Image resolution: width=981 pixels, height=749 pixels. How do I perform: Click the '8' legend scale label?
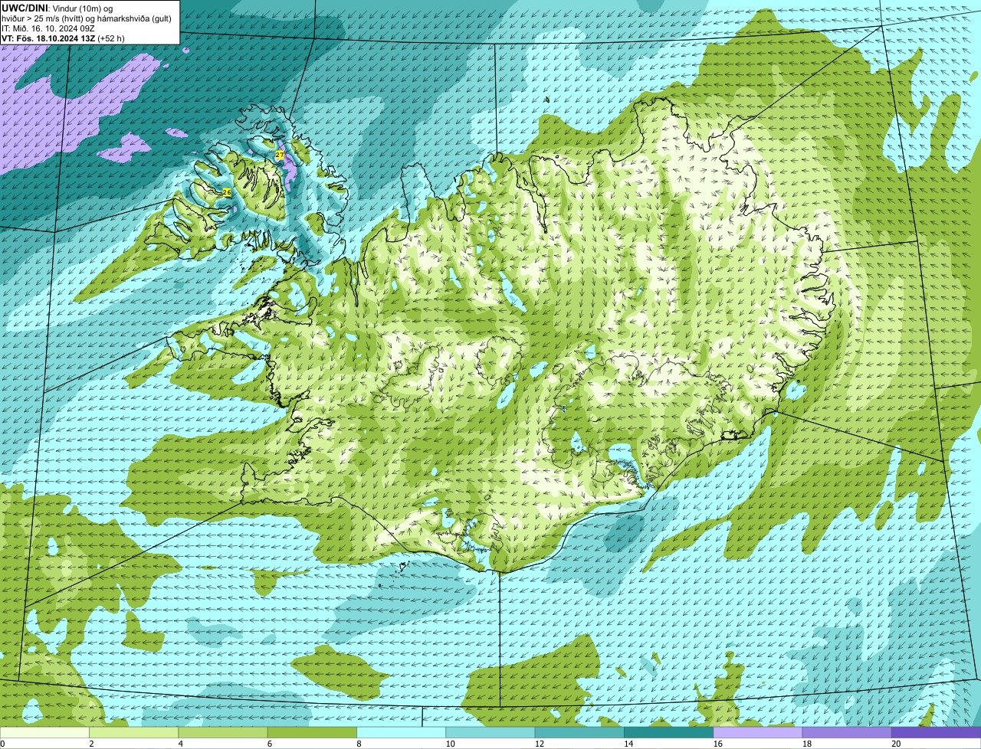359,744
